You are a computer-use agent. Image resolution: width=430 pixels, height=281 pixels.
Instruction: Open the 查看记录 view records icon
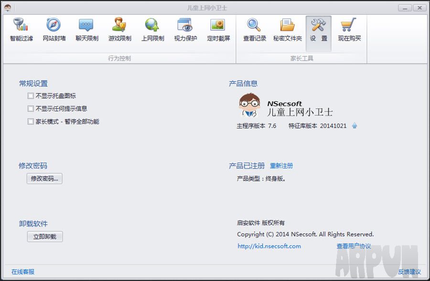(x=254, y=30)
